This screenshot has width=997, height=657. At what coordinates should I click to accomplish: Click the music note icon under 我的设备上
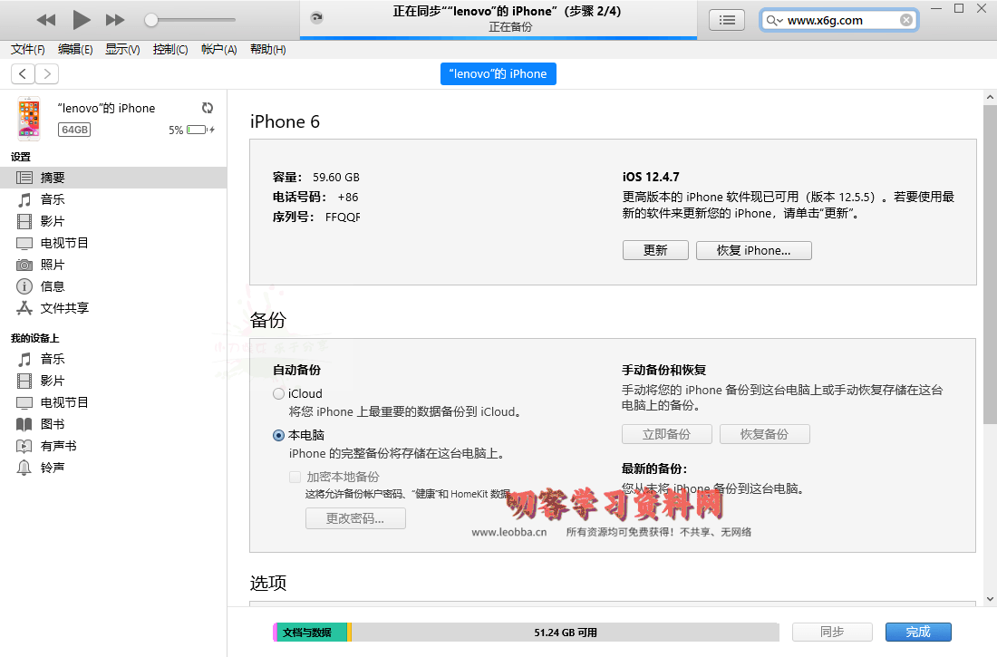coord(24,360)
